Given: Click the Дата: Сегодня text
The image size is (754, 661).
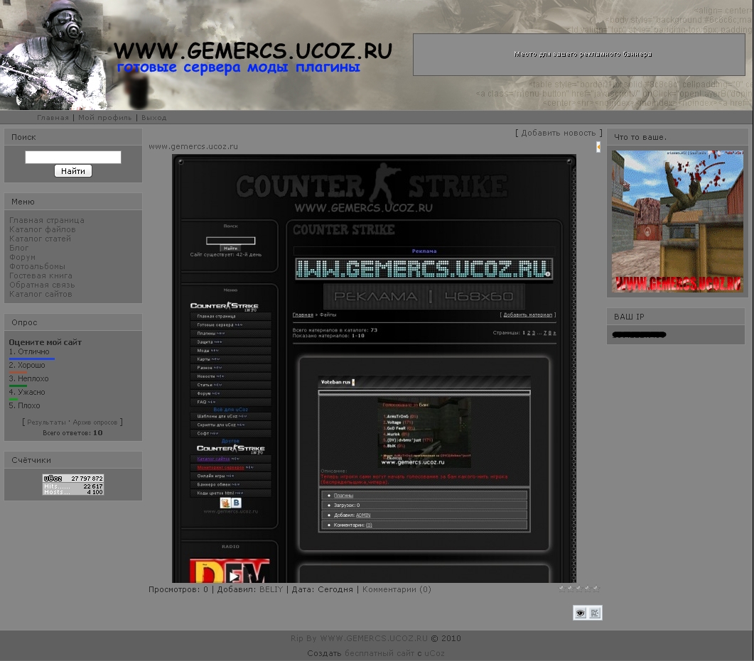Looking at the screenshot, I should point(322,589).
